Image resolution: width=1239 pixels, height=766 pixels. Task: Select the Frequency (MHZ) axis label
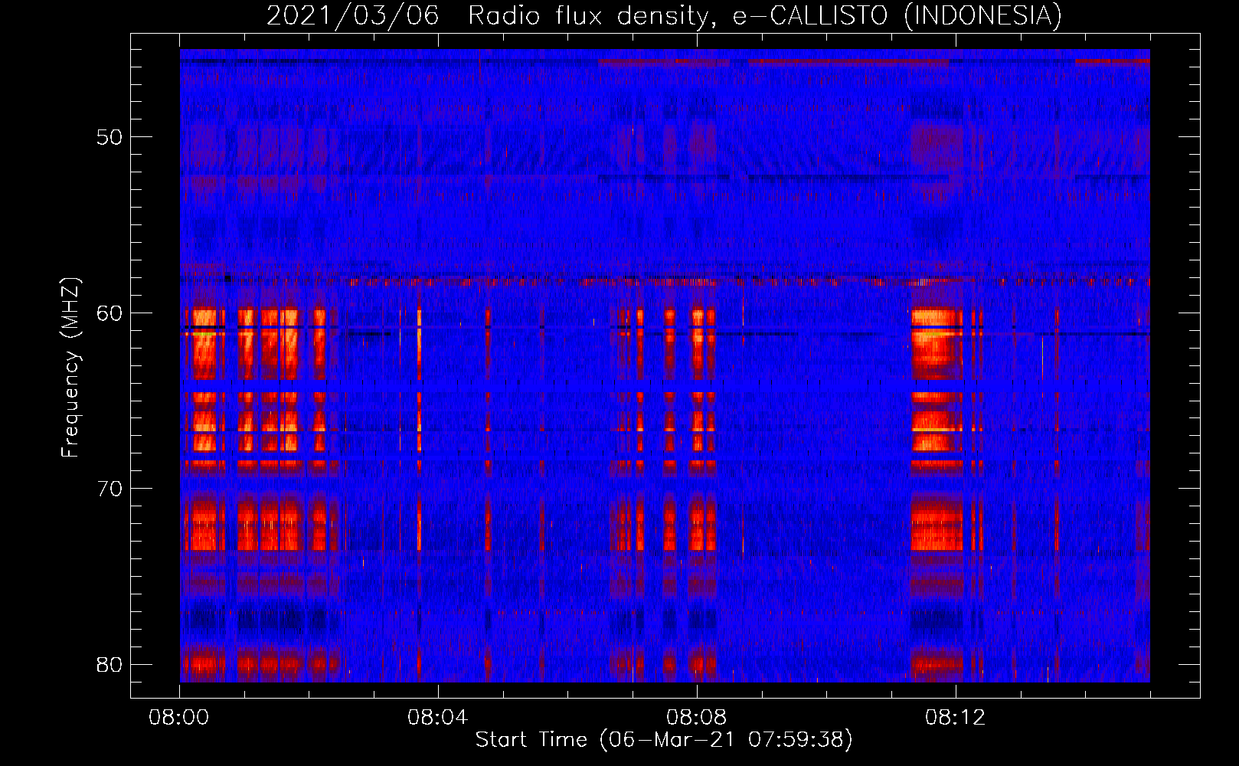[x=70, y=367]
